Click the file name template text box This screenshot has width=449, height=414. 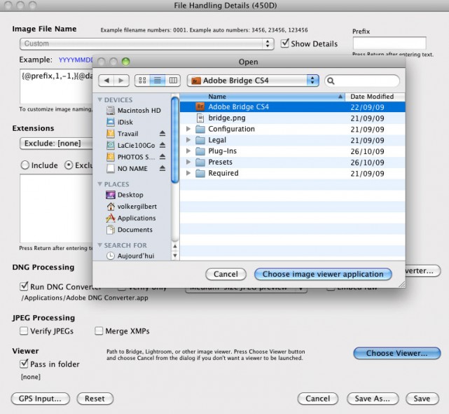click(x=56, y=86)
